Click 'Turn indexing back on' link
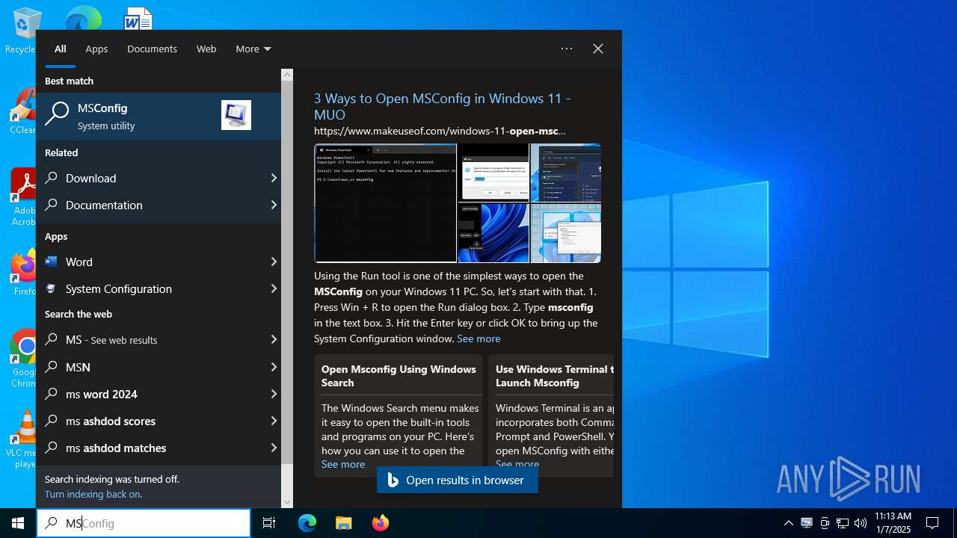The height and width of the screenshot is (538, 957). (x=93, y=494)
